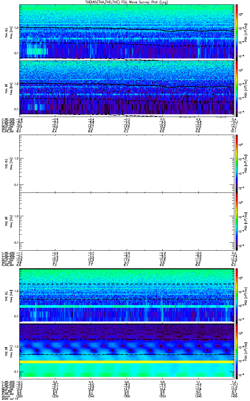The image size is (250, 401).
Task: Click the 1220 time tick label
Action: [55, 396]
